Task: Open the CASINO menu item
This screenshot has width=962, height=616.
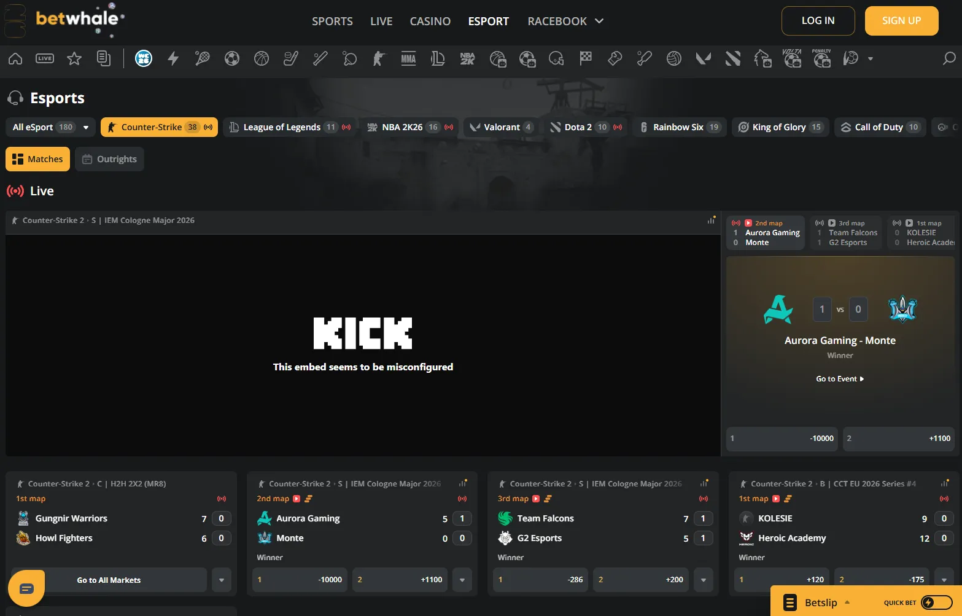Action: (430, 21)
